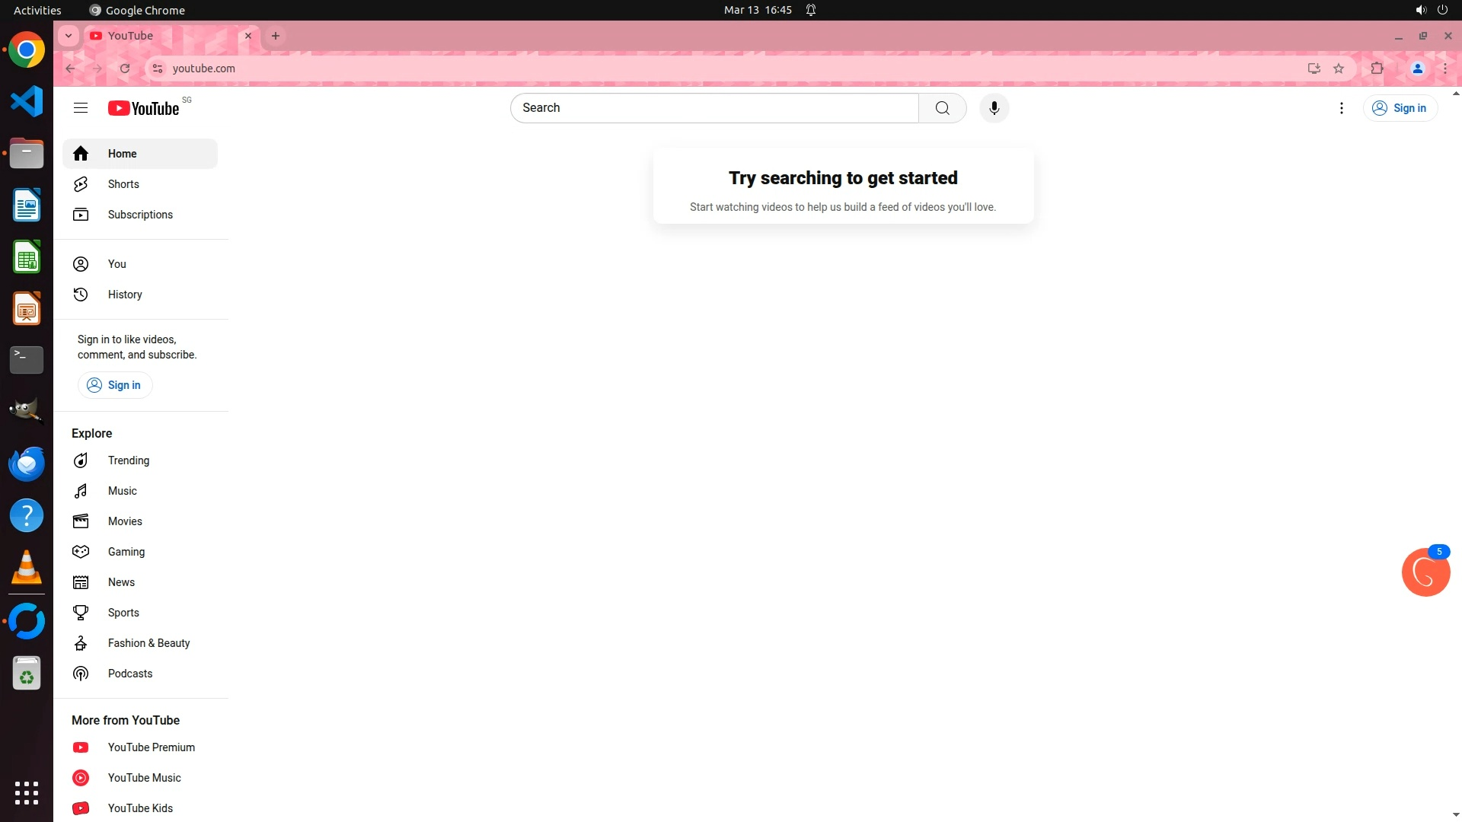Screen dimensions: 1462x822
Task: Click the History sidebar item
Action: point(124,295)
